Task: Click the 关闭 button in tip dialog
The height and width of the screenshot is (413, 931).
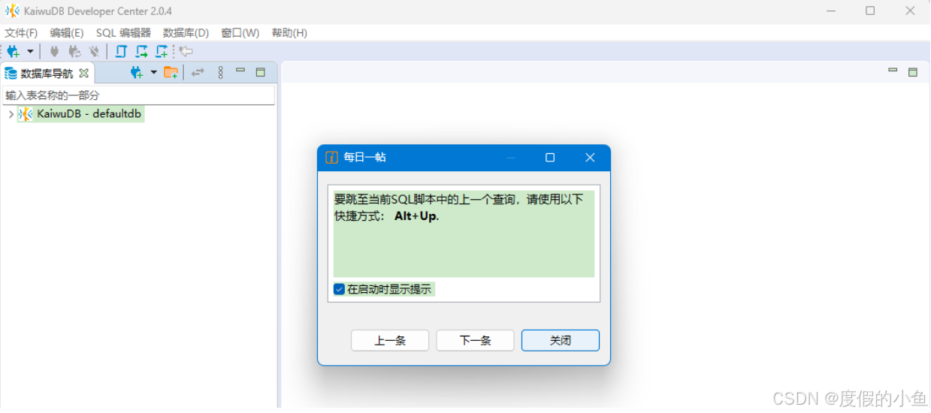Action: point(560,340)
